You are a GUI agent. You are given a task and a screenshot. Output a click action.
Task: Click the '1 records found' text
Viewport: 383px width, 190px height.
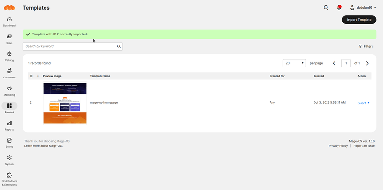pos(39,63)
